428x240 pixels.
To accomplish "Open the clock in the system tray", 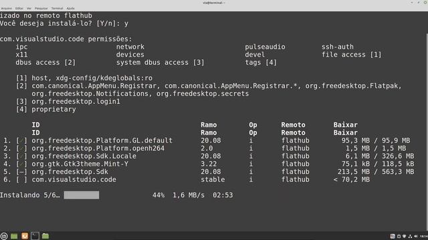I will click(x=424, y=236).
